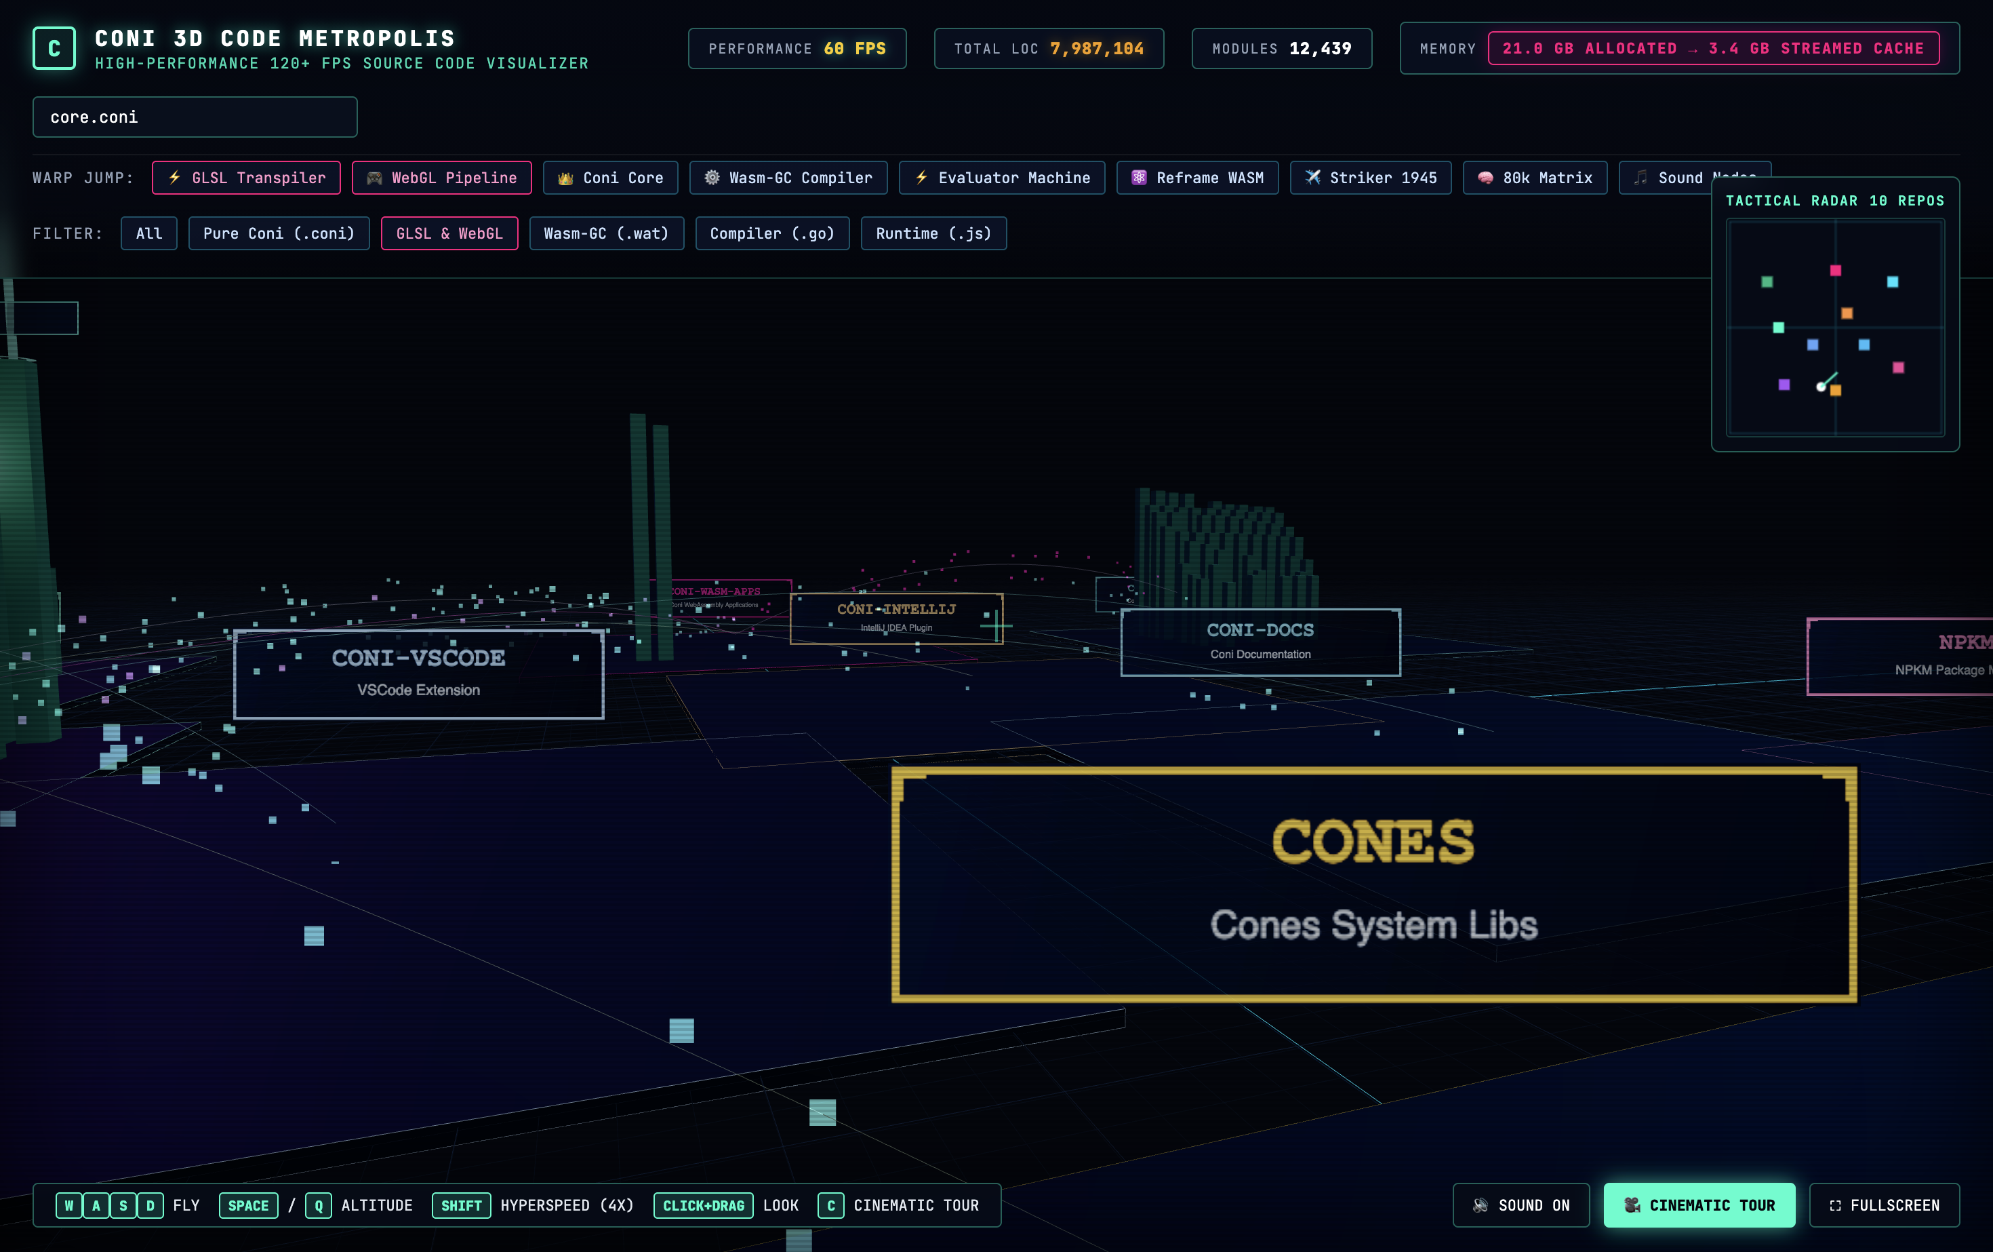Select the CONI-DOCS district label
This screenshot has height=1252, width=1993.
(1260, 642)
